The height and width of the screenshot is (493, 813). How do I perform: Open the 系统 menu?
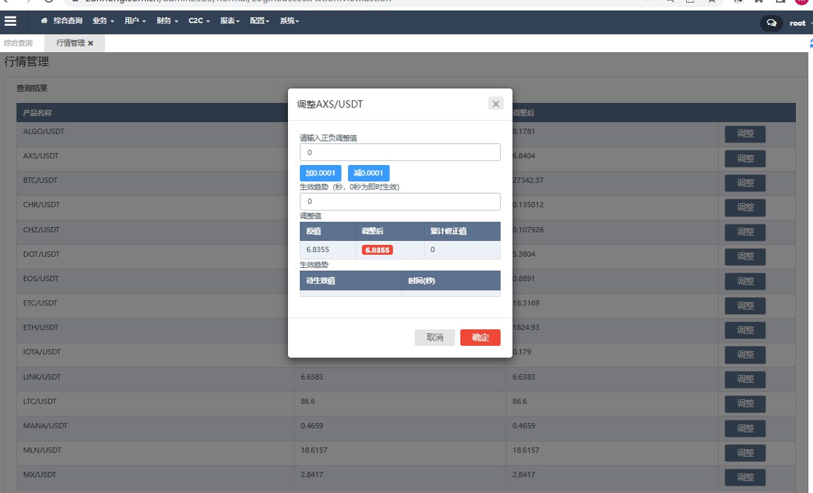pyautogui.click(x=289, y=21)
